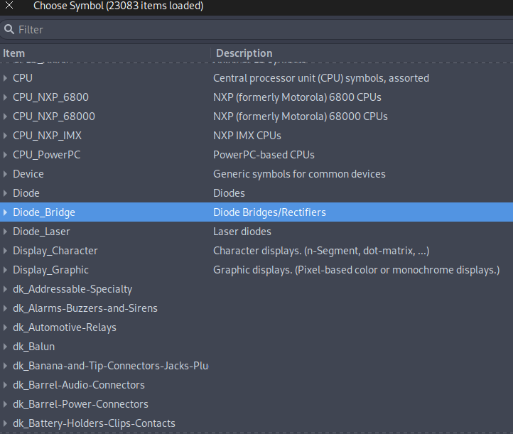Screen dimensions: 513x434
Task: Expand the dk_Balun library arrow
Action: 5,347
